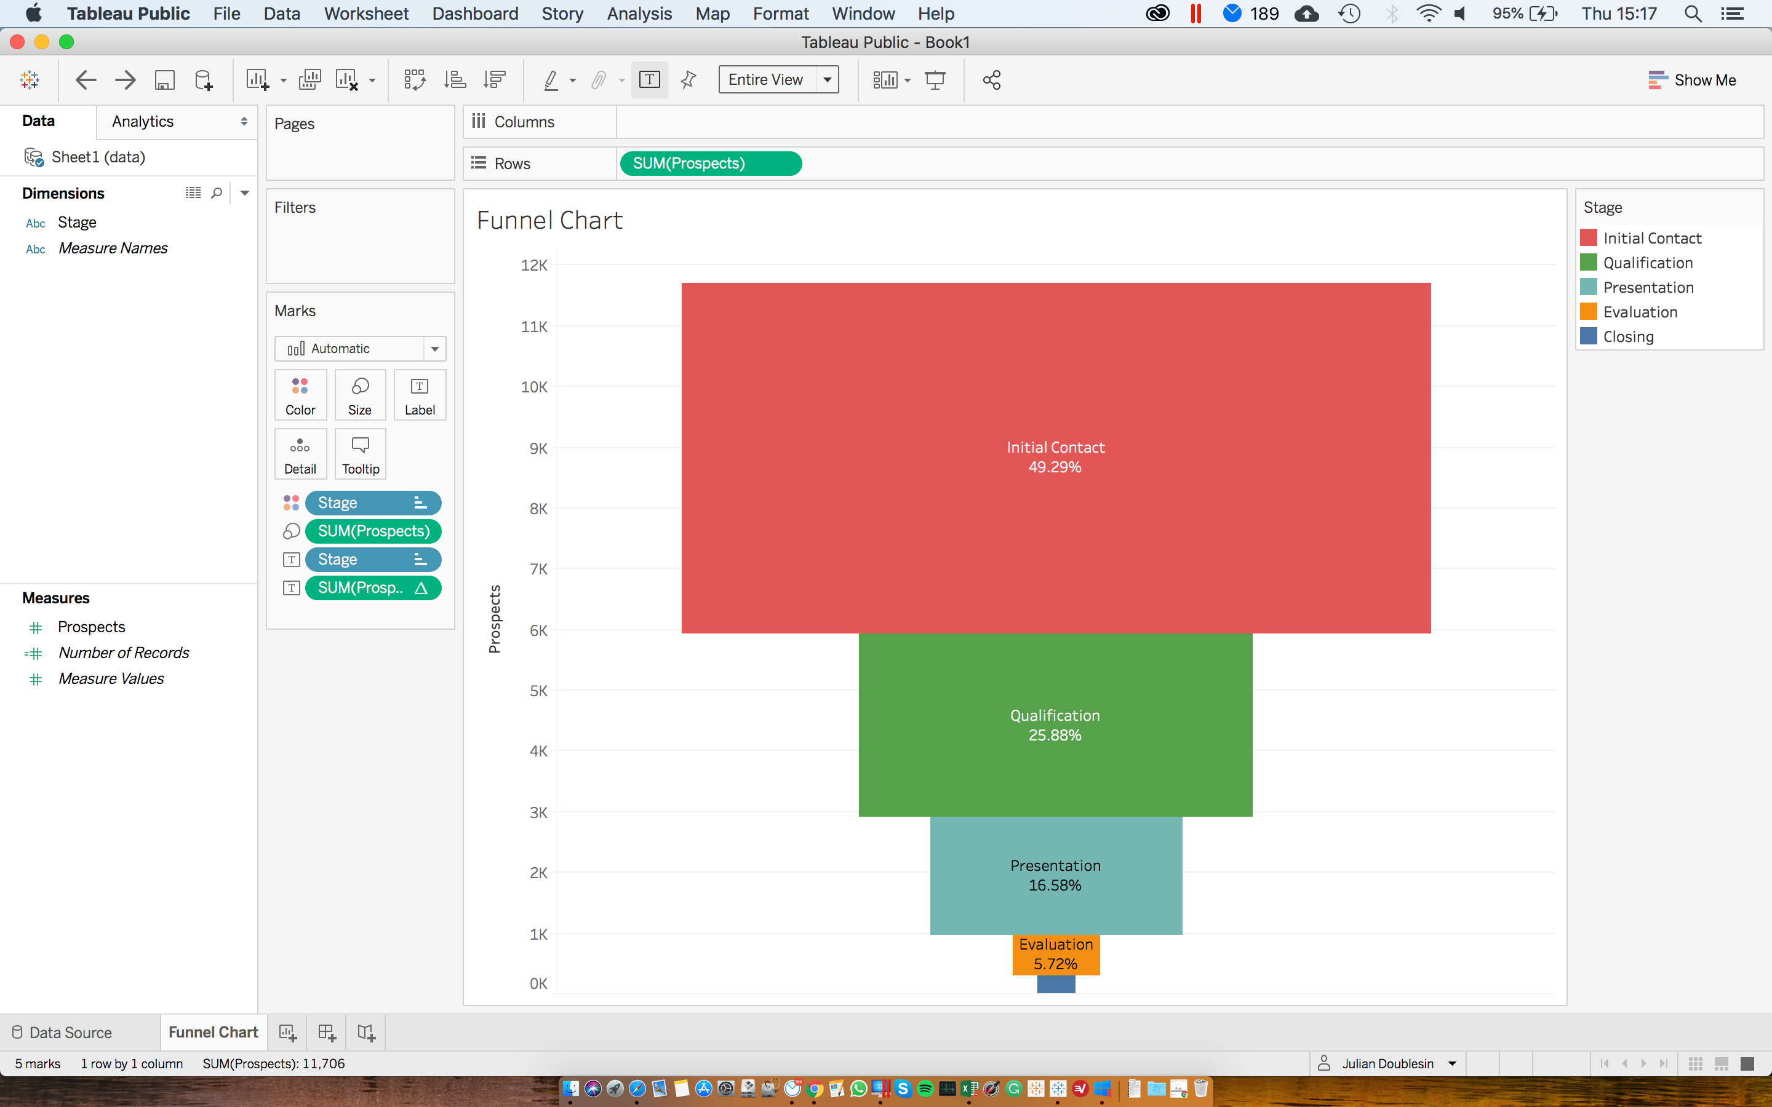Click the SUM(Prospects) pill on Rows shelf
Viewport: 1772px width, 1107px height.
click(x=709, y=163)
